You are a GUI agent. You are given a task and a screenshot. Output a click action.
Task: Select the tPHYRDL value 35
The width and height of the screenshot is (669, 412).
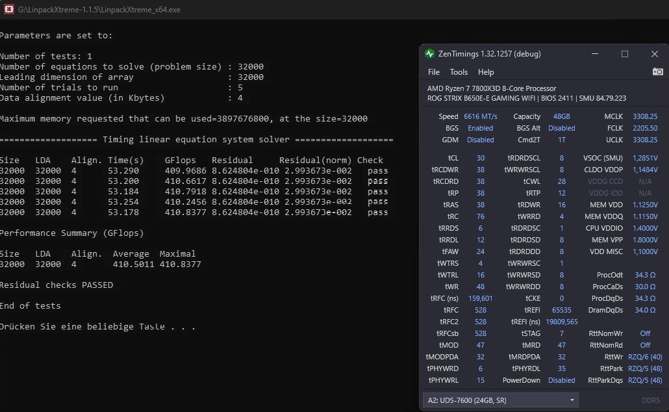click(x=561, y=368)
